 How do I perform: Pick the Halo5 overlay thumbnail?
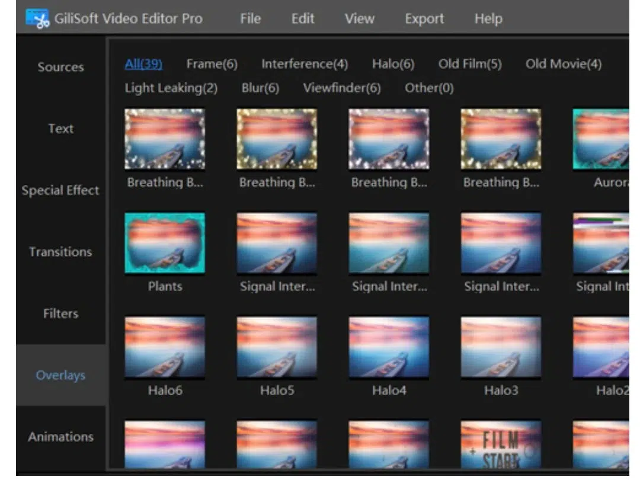(277, 347)
